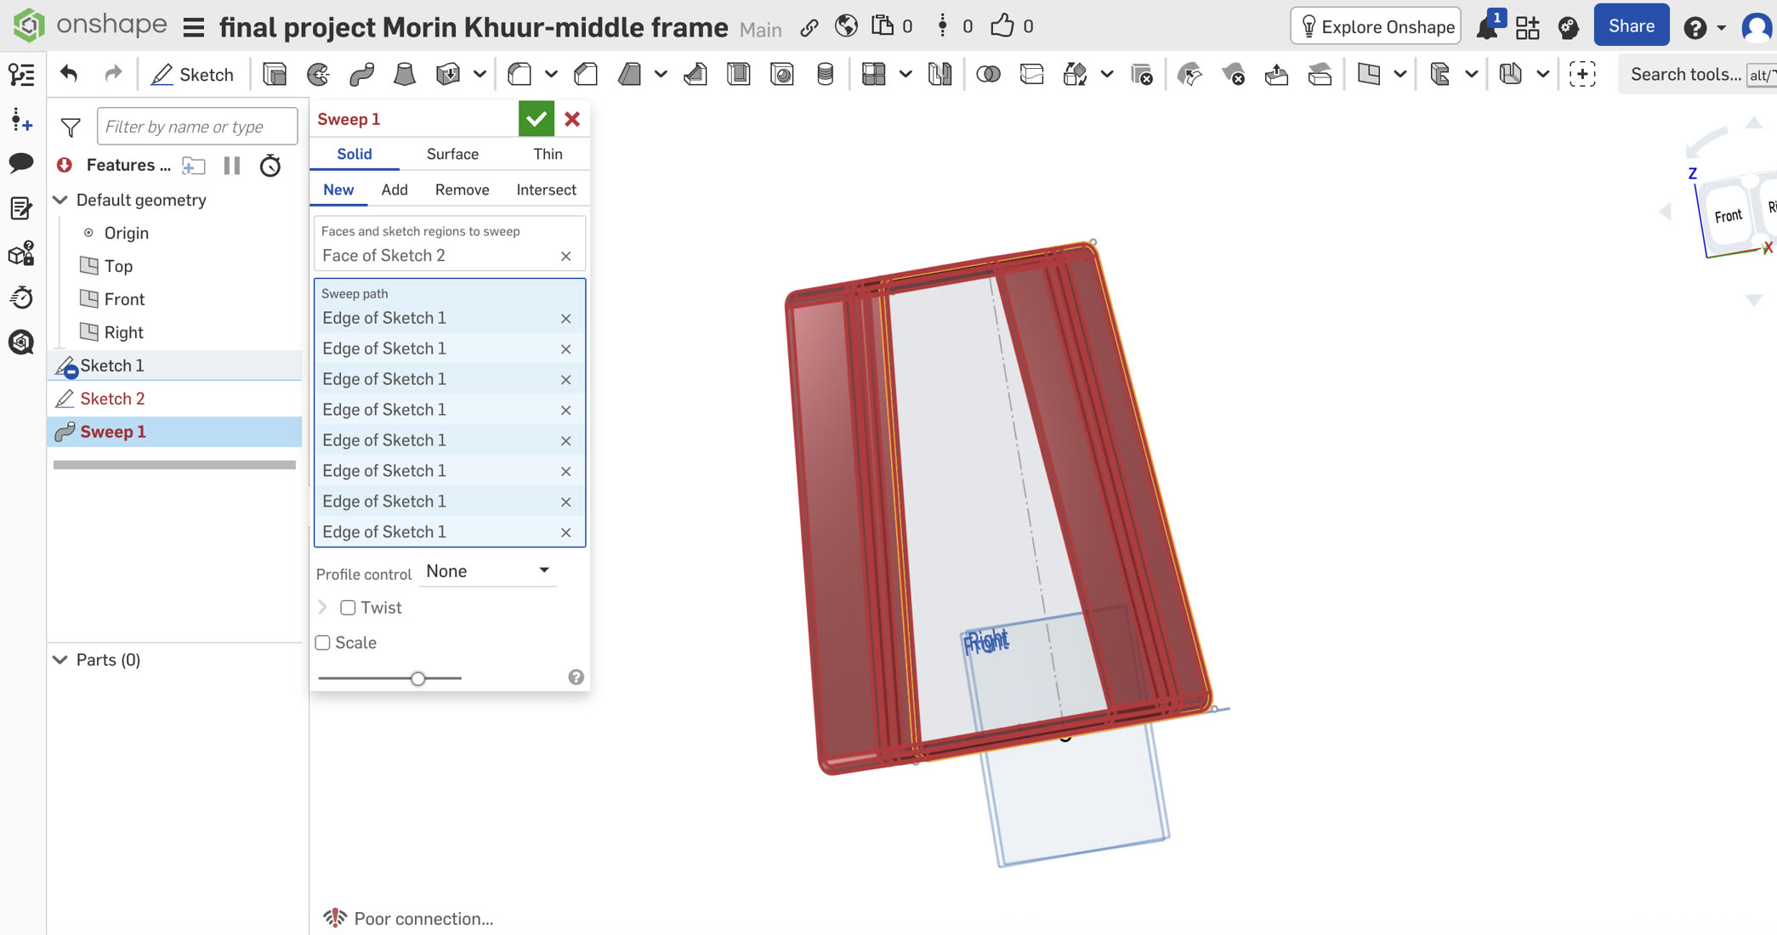
Task: Open the Linear pattern tool
Action: pos(873,74)
